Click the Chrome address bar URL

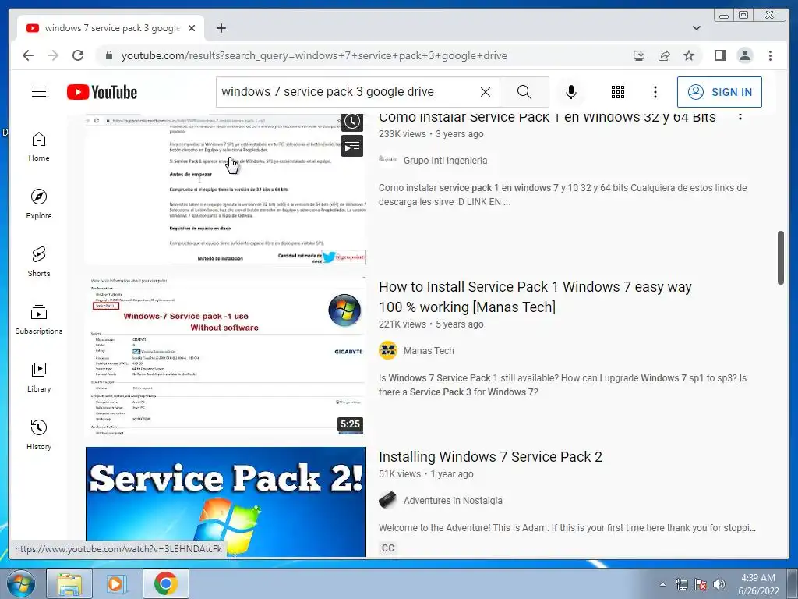(x=314, y=55)
